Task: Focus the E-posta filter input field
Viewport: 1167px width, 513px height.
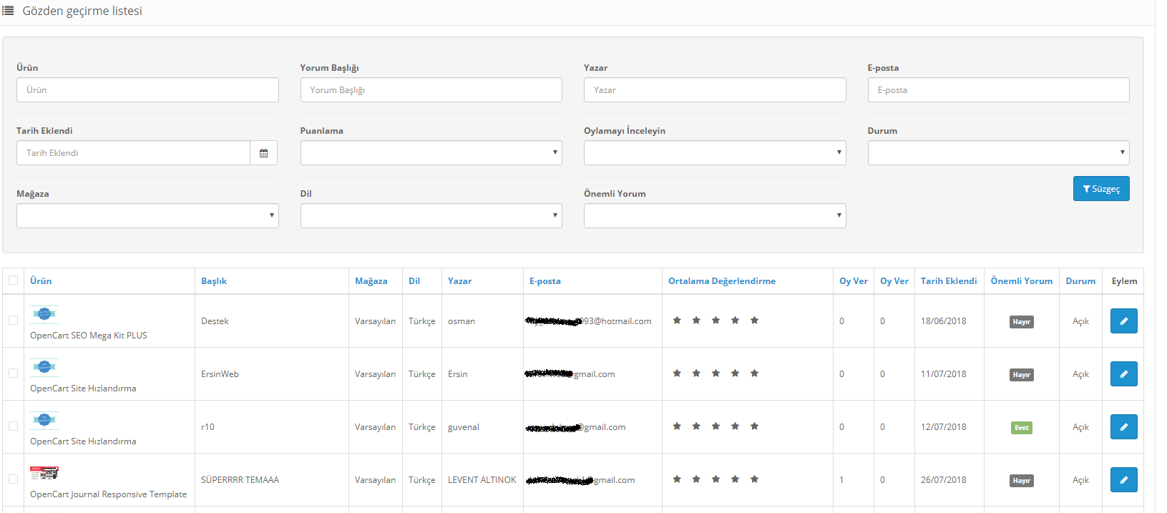Action: tap(998, 90)
